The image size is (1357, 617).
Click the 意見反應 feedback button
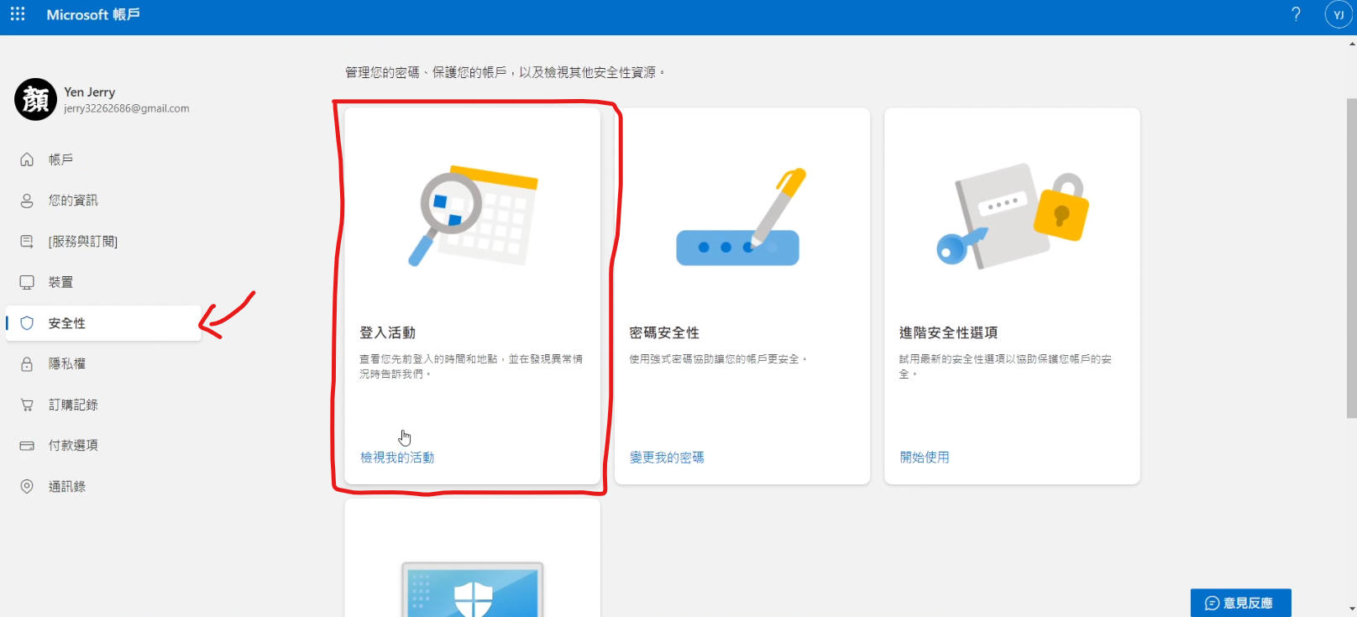pyautogui.click(x=1240, y=603)
